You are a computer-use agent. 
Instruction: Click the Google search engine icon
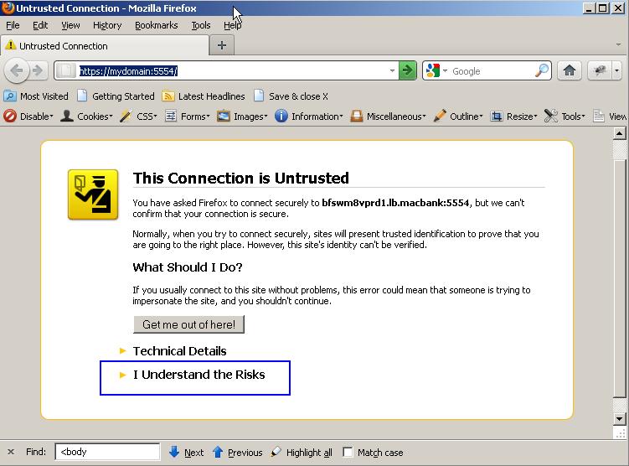tap(432, 70)
